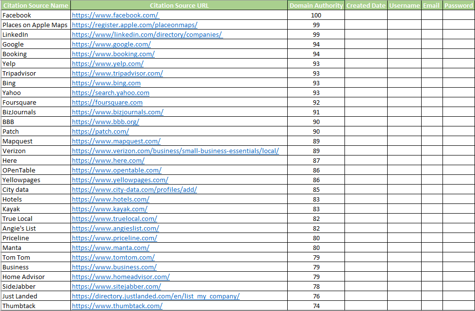Image resolution: width=475 pixels, height=311 pixels.
Task: Select the OPenTable name cell
Action: tap(35, 170)
